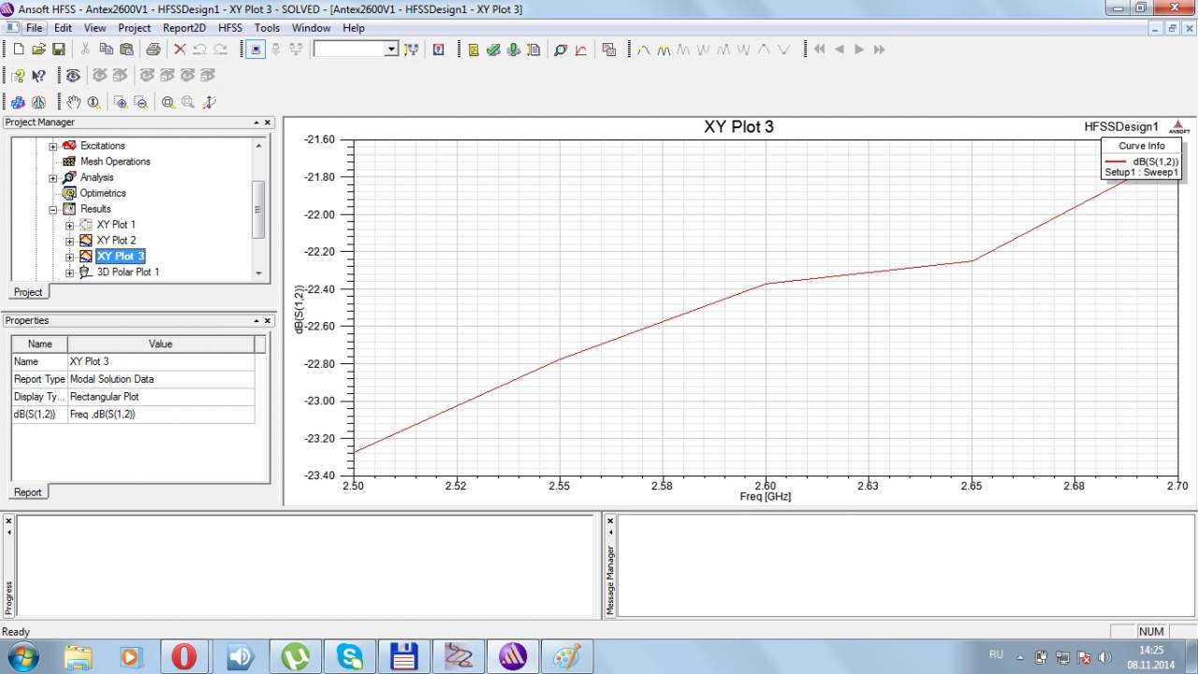Select the Pan hand tool
The image size is (1198, 674).
tap(73, 102)
